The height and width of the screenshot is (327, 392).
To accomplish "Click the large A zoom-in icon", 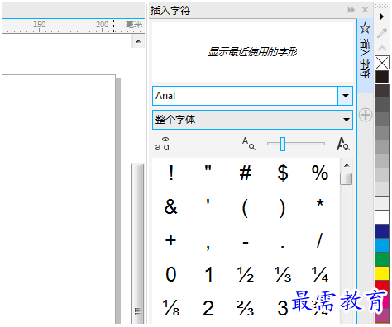I will coord(343,144).
